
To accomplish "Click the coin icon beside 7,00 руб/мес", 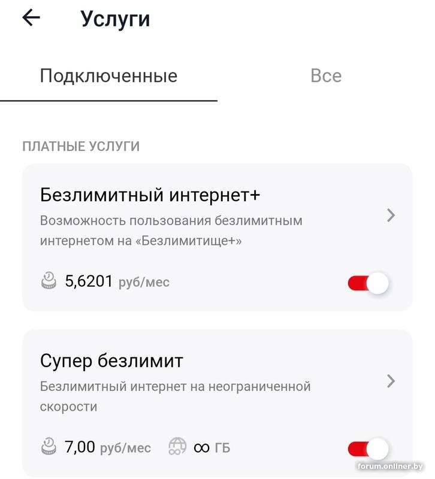I will click(49, 447).
